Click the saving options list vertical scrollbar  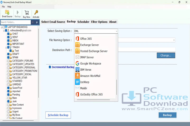coord(117,87)
